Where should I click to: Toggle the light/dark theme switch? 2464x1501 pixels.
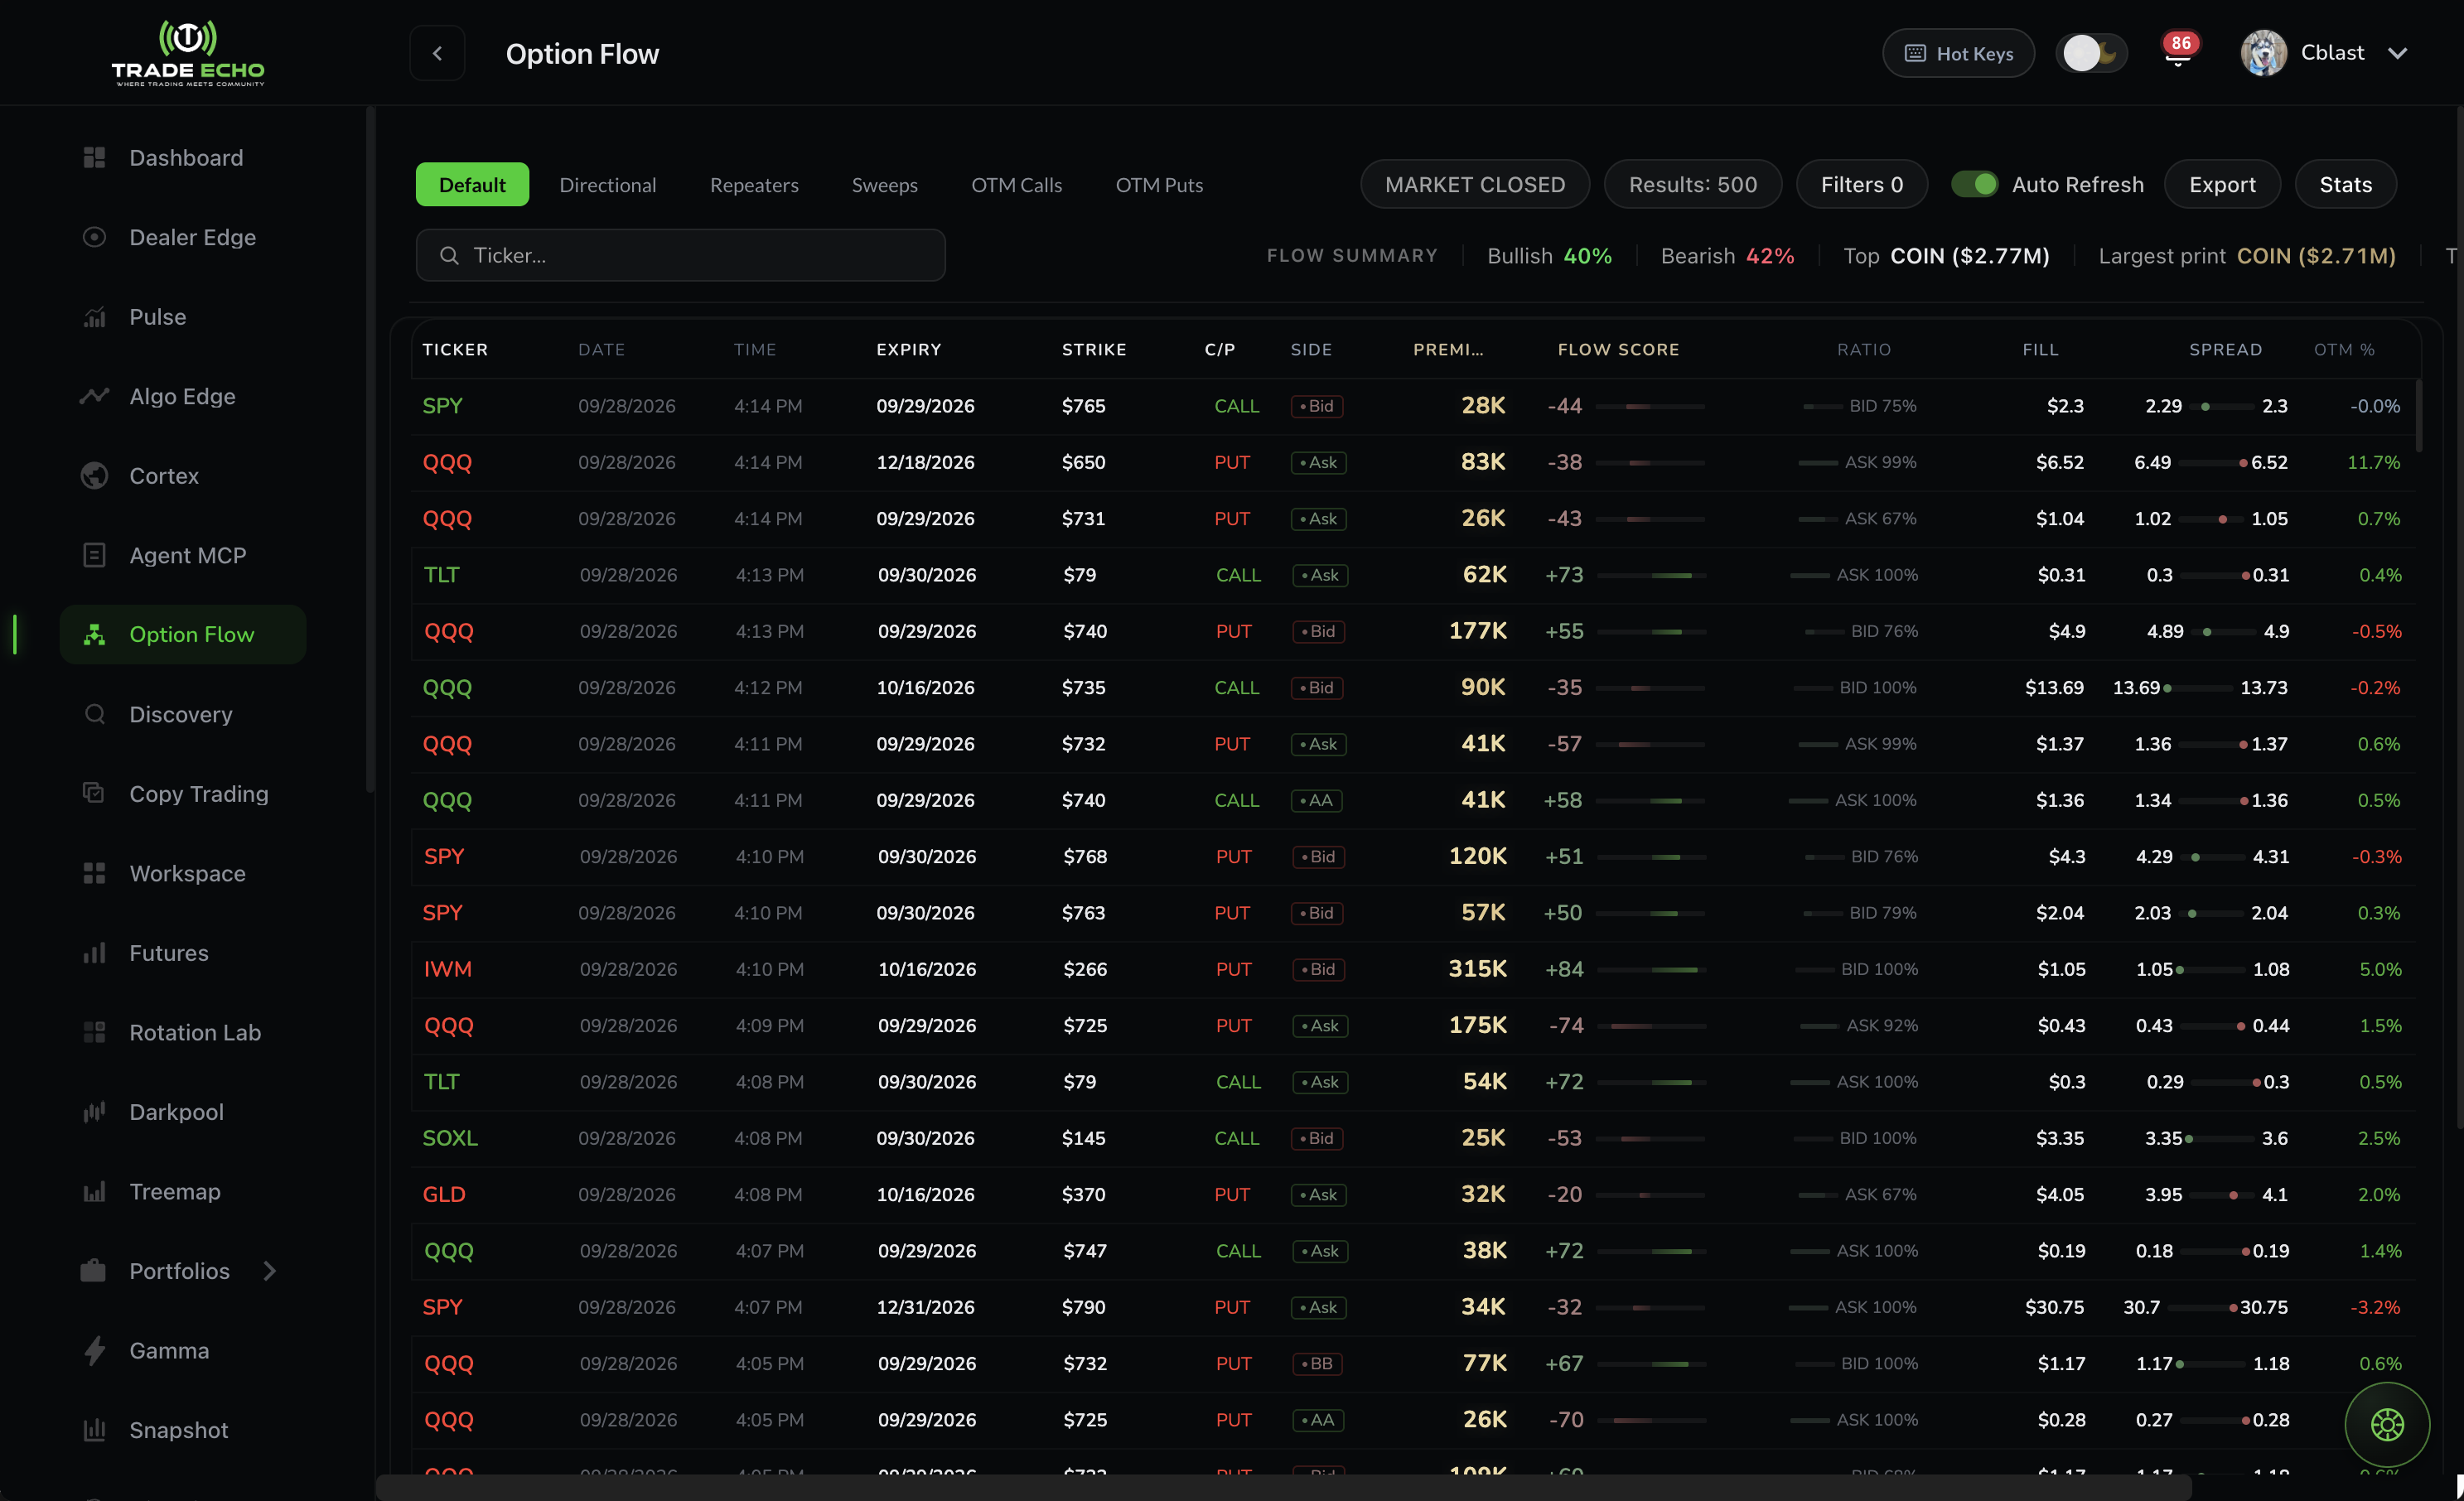point(2092,53)
